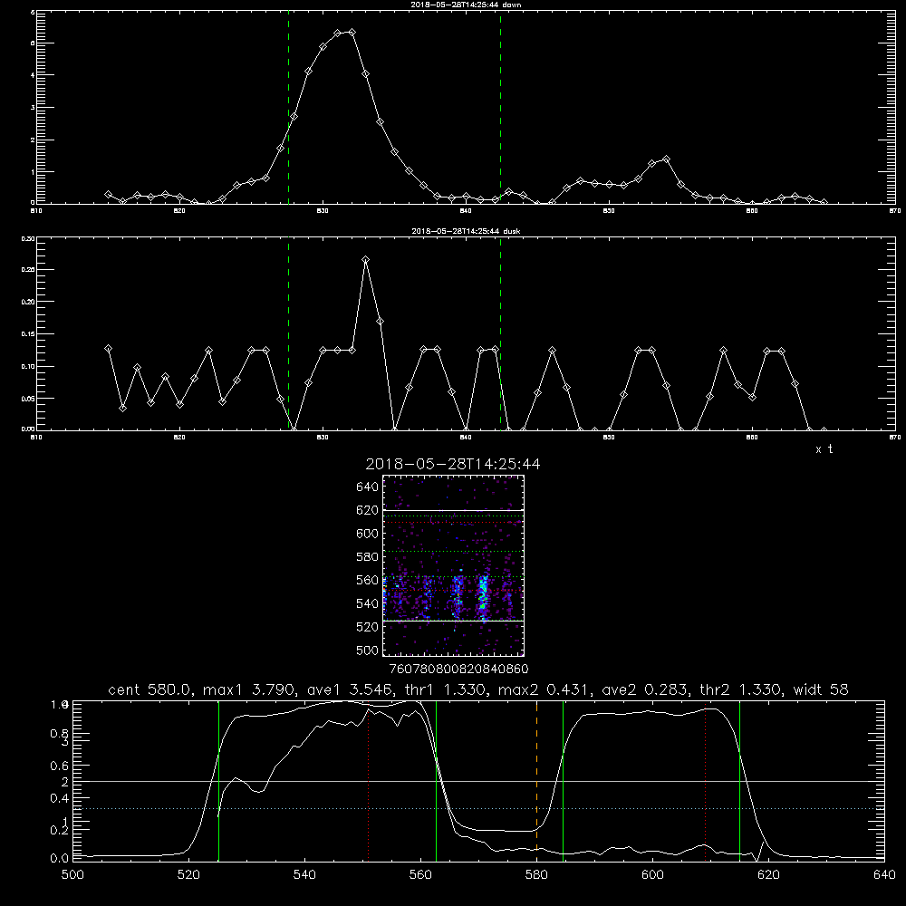This screenshot has height=906, width=906.
Task: Click the 'x t' axis label
Action: click(x=824, y=449)
